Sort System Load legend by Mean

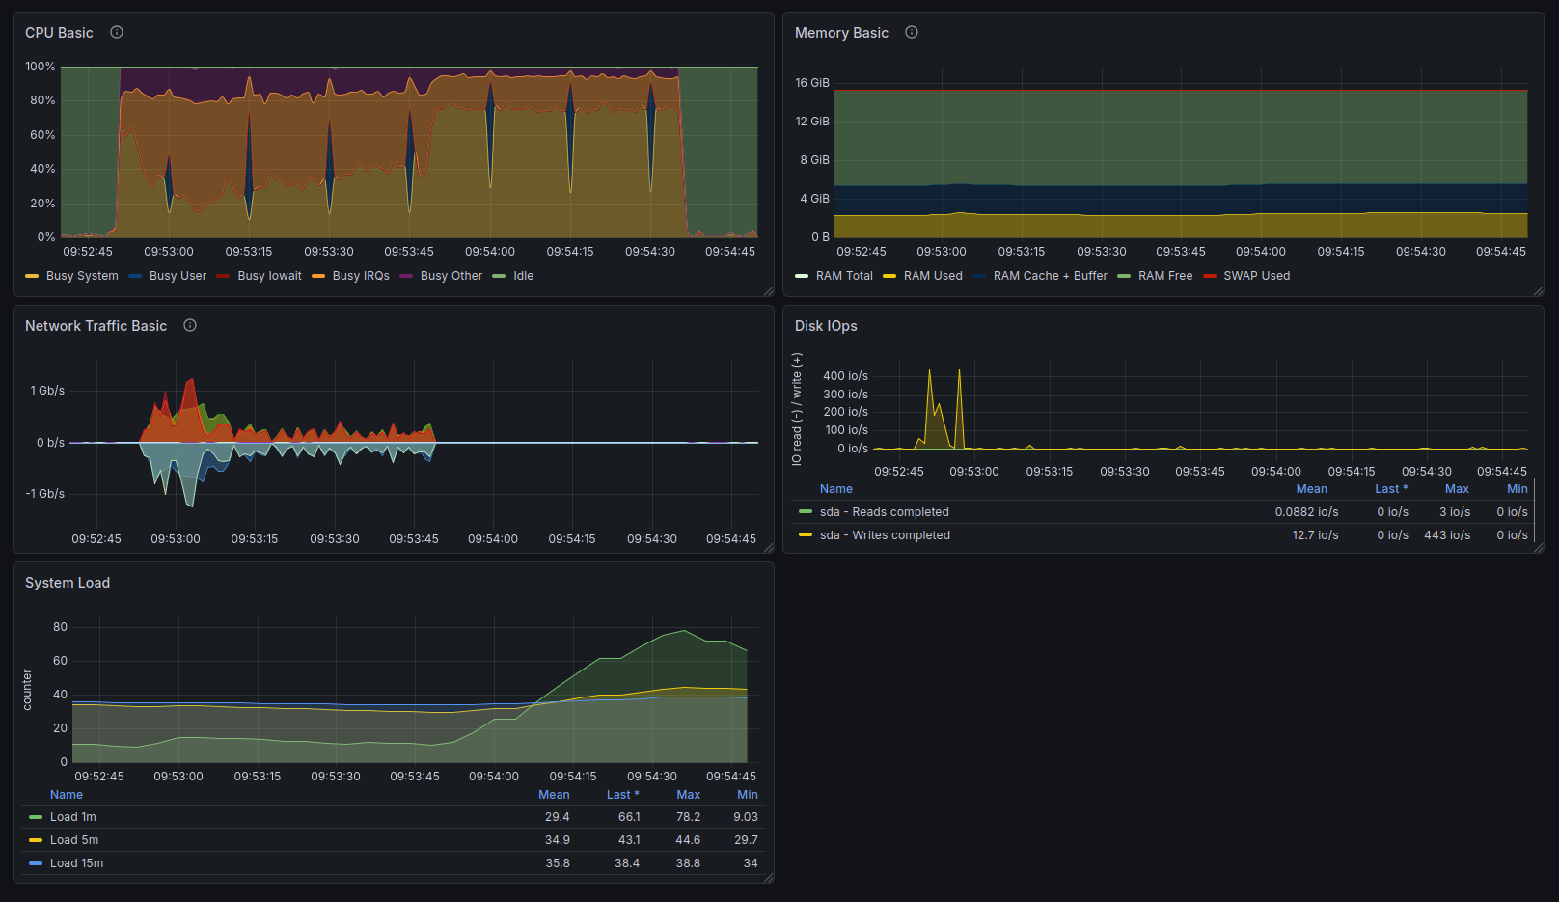(554, 795)
